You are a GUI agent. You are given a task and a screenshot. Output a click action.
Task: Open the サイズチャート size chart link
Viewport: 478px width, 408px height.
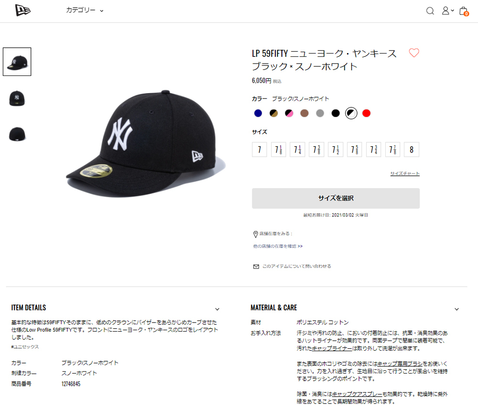tap(405, 174)
